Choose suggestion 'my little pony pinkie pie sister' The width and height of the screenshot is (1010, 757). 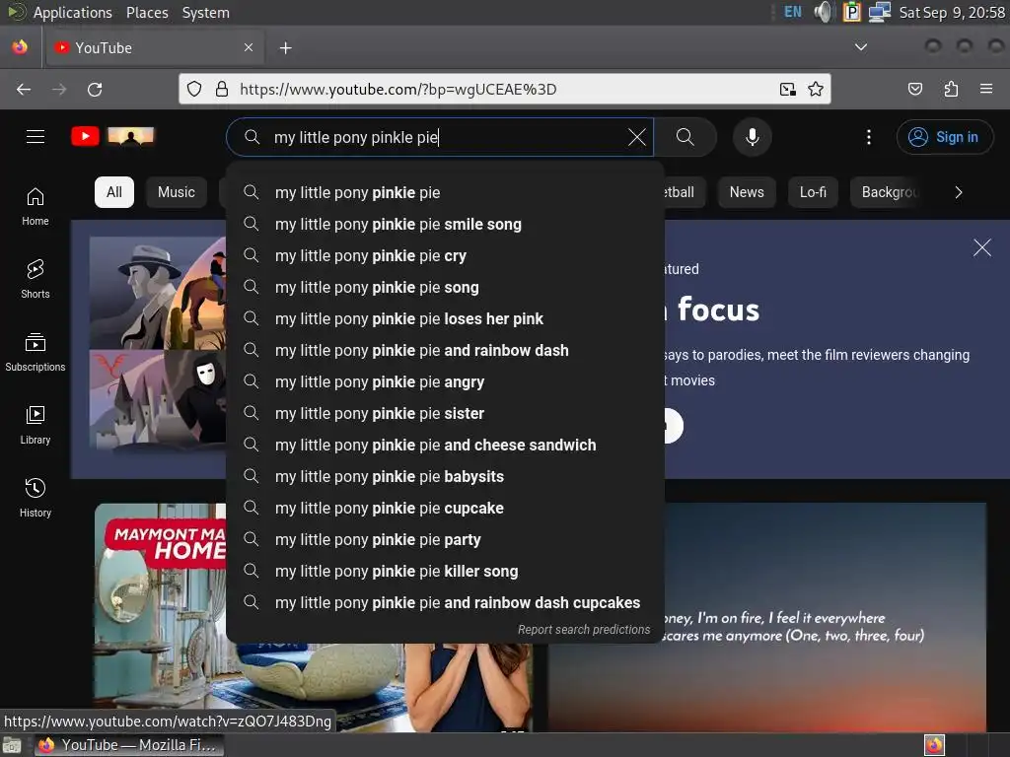point(445,413)
